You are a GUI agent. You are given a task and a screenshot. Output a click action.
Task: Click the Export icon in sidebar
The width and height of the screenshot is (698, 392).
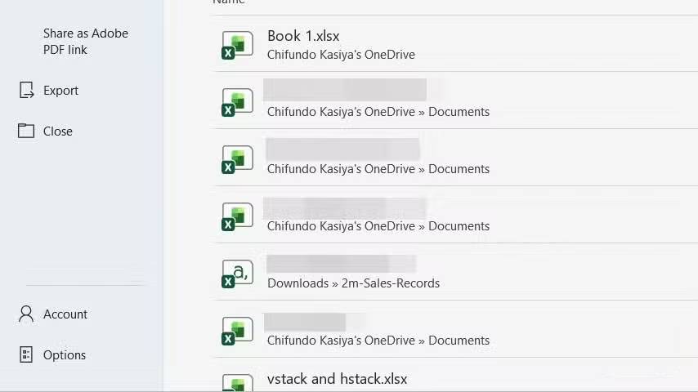[26, 90]
